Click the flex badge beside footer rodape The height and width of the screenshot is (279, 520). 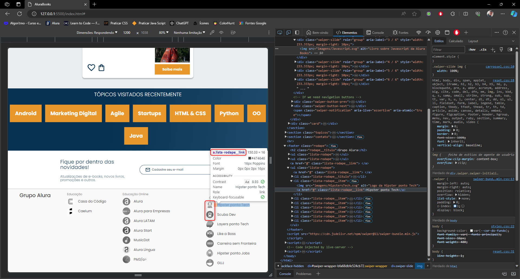pos(333,146)
